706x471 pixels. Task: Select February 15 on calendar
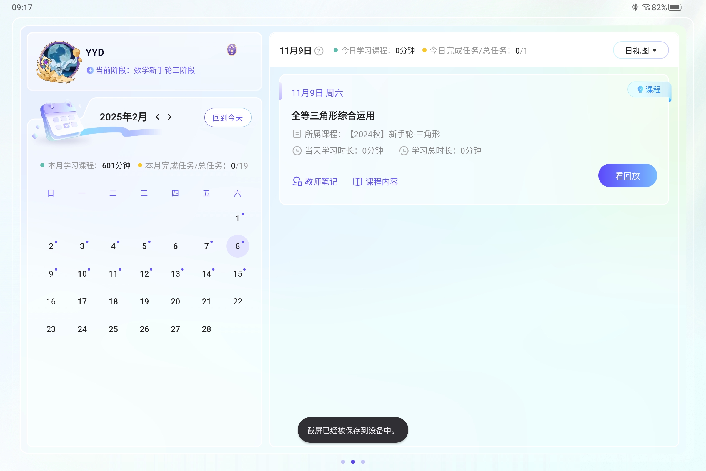(x=238, y=274)
